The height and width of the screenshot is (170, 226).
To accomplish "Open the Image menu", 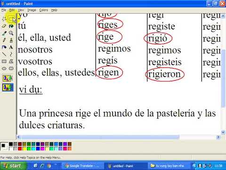I will 32,10.
